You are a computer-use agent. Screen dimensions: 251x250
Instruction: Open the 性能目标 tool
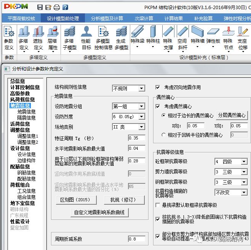tap(86, 38)
